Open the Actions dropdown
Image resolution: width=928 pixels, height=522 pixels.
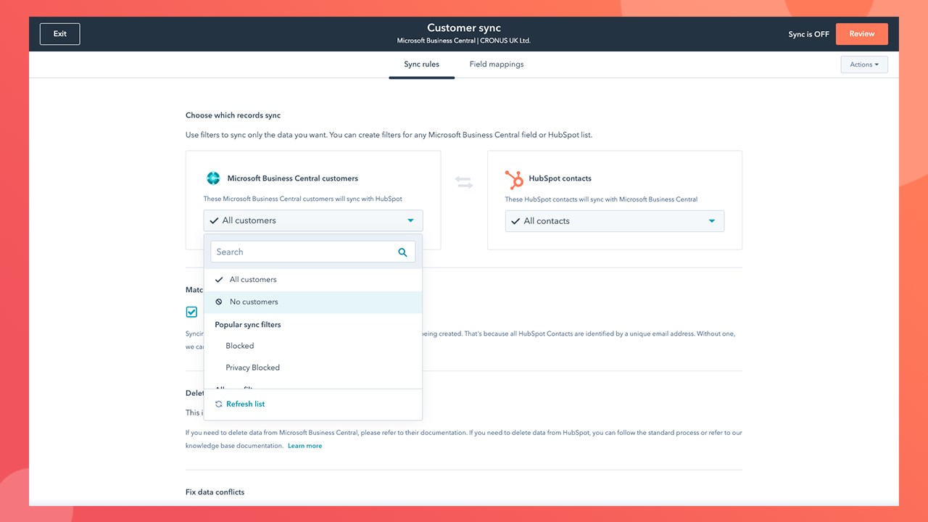click(864, 65)
